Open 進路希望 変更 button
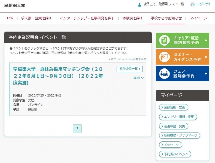This screenshot has height=163, width=215. click(173, 126)
